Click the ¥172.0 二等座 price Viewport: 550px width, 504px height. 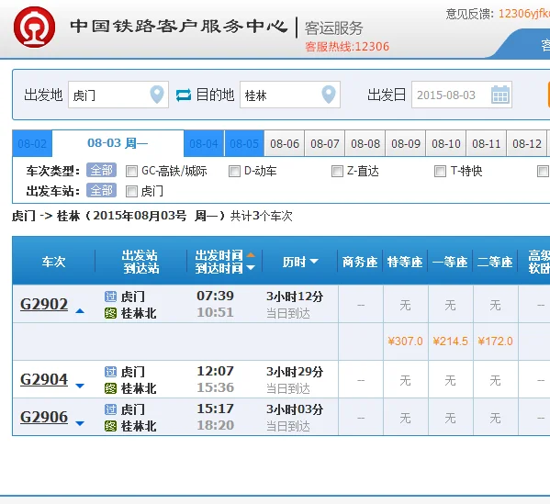click(x=495, y=342)
